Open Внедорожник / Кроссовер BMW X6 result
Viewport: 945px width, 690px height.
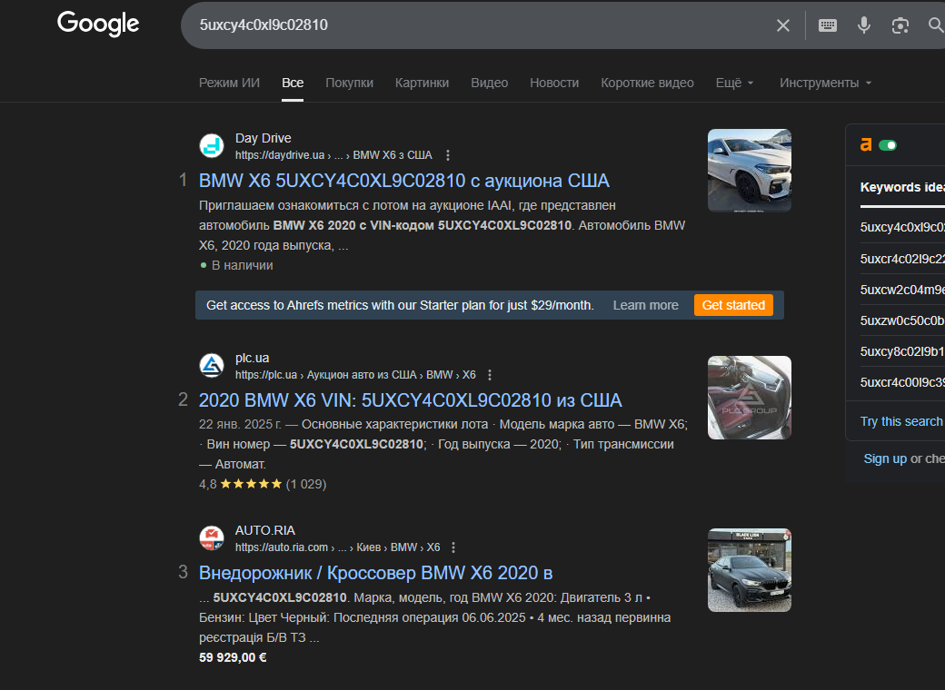point(375,573)
